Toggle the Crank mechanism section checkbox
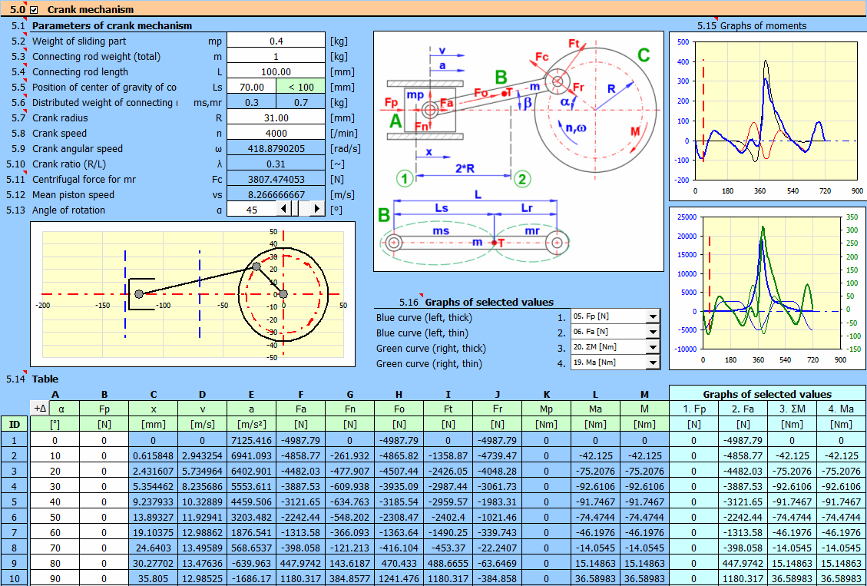 pyautogui.click(x=35, y=9)
